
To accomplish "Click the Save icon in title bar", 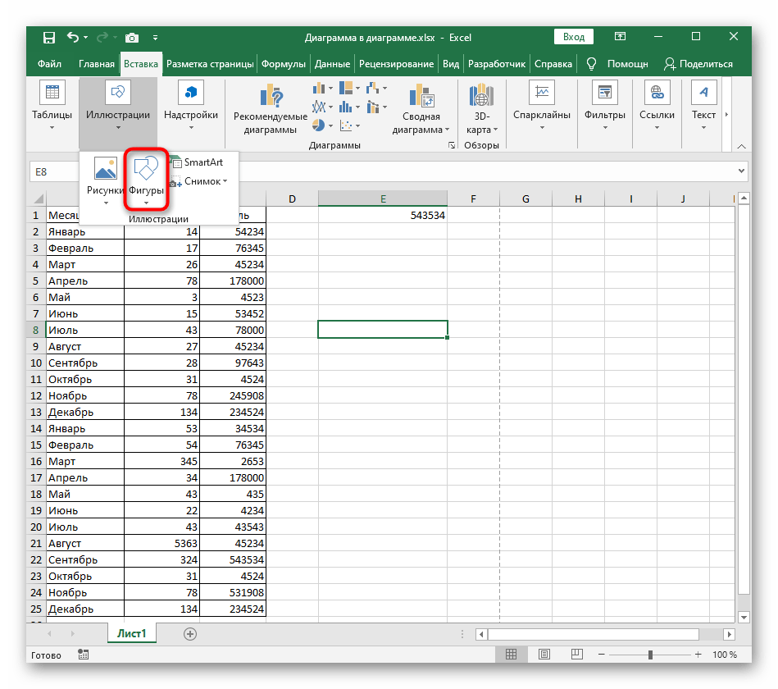I will (49, 38).
